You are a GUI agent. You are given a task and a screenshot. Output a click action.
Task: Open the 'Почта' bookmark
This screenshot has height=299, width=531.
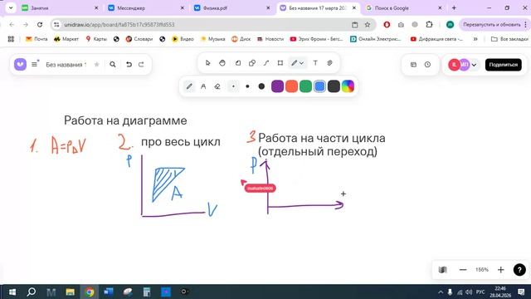(x=37, y=39)
